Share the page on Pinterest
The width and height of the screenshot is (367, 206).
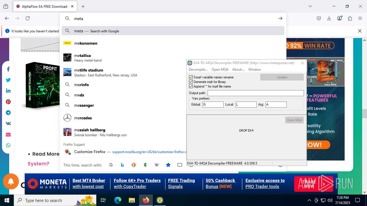pos(8,102)
